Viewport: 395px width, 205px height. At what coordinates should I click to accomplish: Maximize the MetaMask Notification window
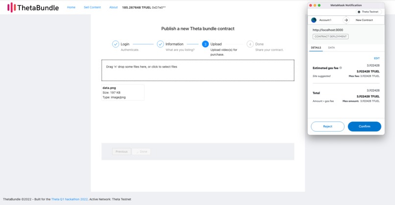click(x=319, y=5)
